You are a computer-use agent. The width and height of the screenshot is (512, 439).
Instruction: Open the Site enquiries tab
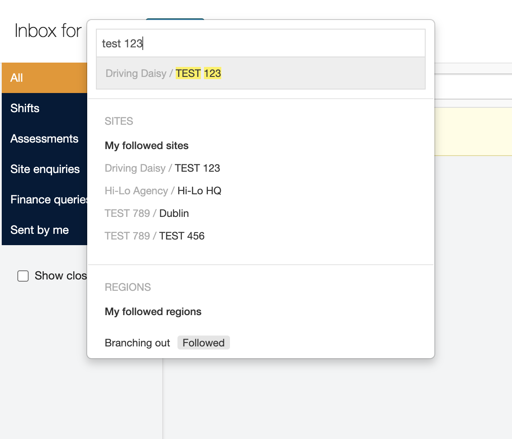point(44,169)
